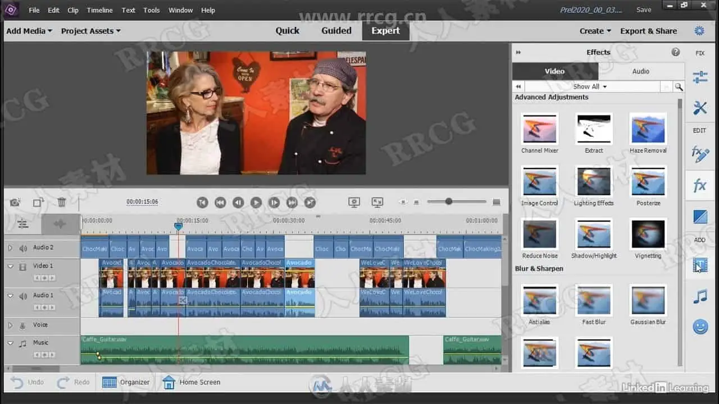Go to next edit point
This screenshot has height=404, width=719.
pyautogui.click(x=310, y=203)
